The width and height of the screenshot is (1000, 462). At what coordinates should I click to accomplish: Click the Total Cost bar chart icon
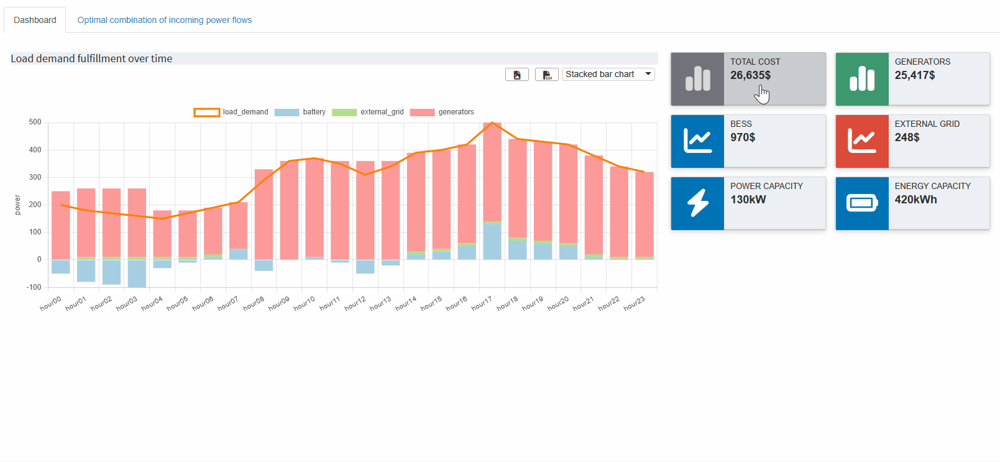(697, 79)
